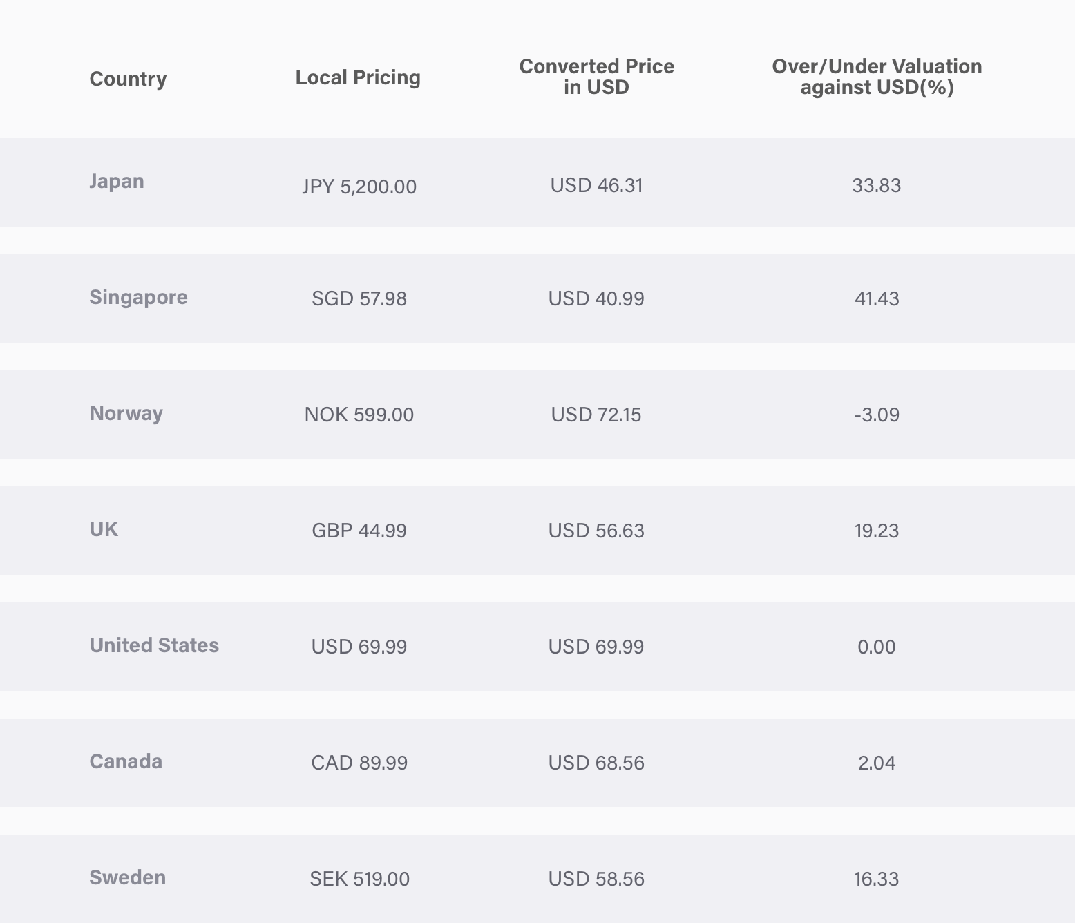Click the Over/Under Valuation against USD header
This screenshot has height=923, width=1075.
click(877, 77)
